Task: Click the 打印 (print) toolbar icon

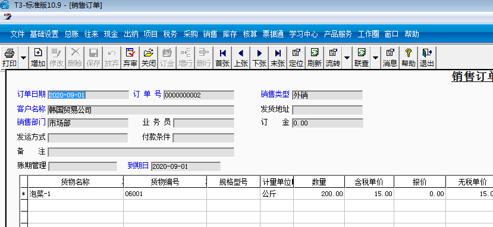Action: tap(10, 58)
